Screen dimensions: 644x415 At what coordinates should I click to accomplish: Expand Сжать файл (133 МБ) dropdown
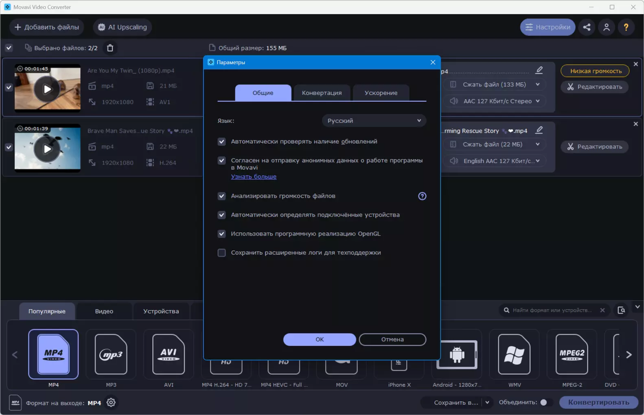tap(495, 85)
